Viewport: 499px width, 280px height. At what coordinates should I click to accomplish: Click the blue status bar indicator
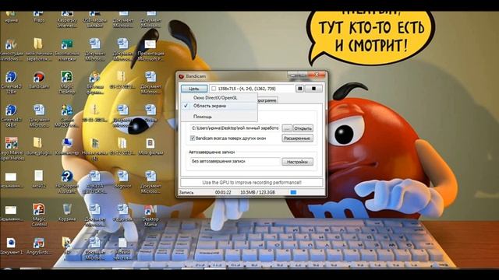click(293, 192)
